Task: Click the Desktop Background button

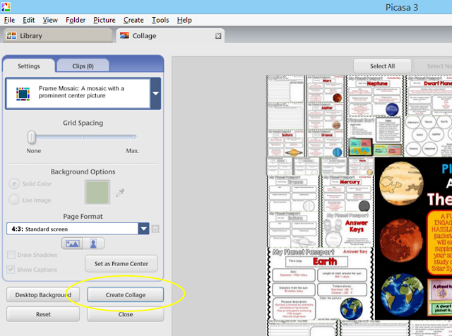Action: tap(43, 295)
